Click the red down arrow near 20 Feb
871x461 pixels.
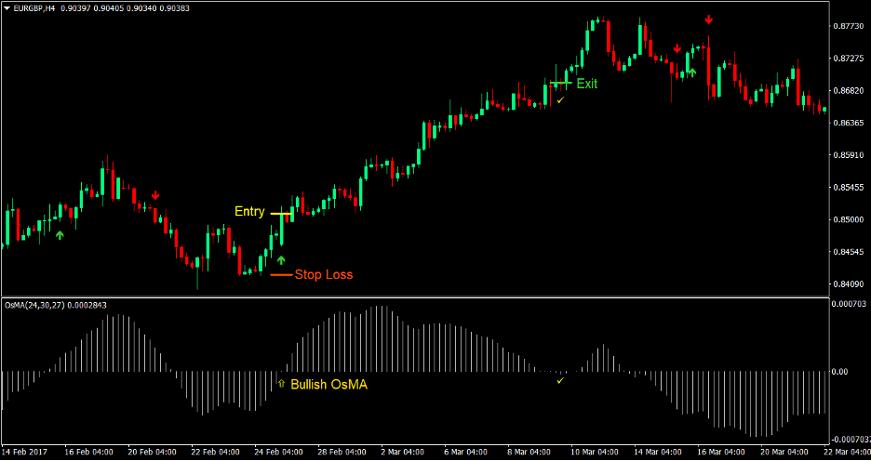(x=155, y=195)
